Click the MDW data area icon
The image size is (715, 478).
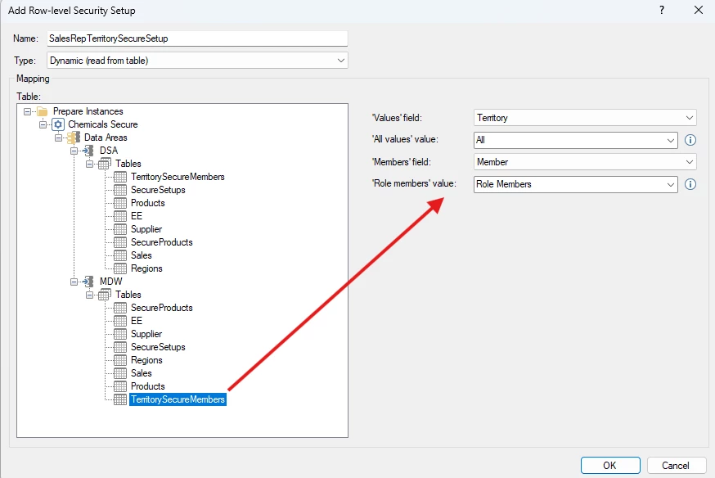pos(88,282)
